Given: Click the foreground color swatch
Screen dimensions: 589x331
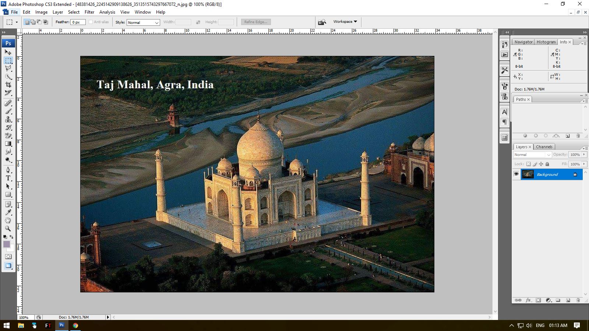Looking at the screenshot, I should tap(6, 244).
